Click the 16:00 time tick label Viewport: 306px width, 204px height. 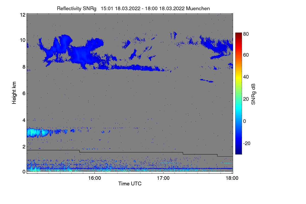tap(95, 178)
